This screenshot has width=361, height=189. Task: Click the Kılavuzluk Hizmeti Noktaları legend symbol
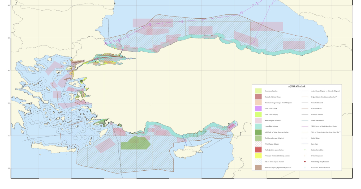(x=305, y=168)
